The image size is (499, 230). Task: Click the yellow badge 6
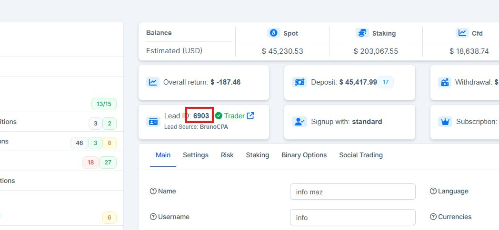(110, 218)
